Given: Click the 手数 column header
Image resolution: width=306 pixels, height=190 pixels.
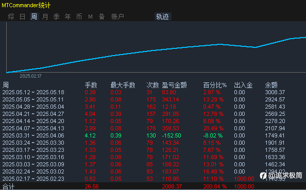Looking at the screenshot, I should click(x=91, y=85).
